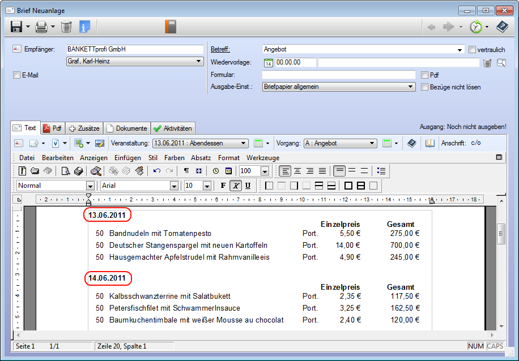The image size is (519, 361).
Task: Click the undo arrow icon
Action: 157,171
